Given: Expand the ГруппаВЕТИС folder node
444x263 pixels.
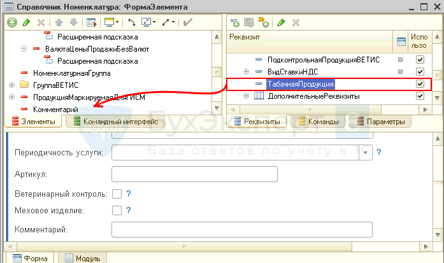Looking at the screenshot, I should [x=11, y=85].
